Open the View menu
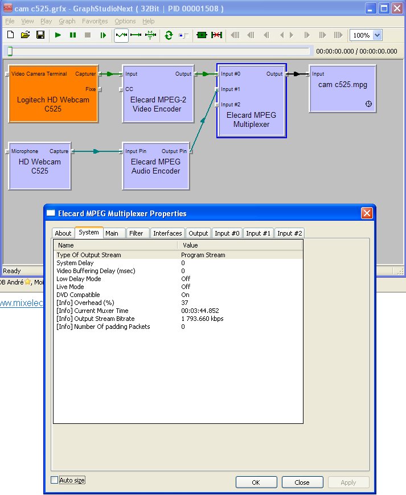 coord(27,21)
